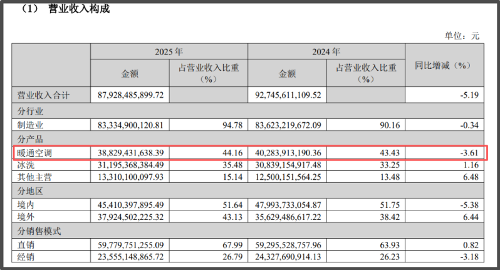
Task: Click the 2025年 column header
Action: (169, 51)
